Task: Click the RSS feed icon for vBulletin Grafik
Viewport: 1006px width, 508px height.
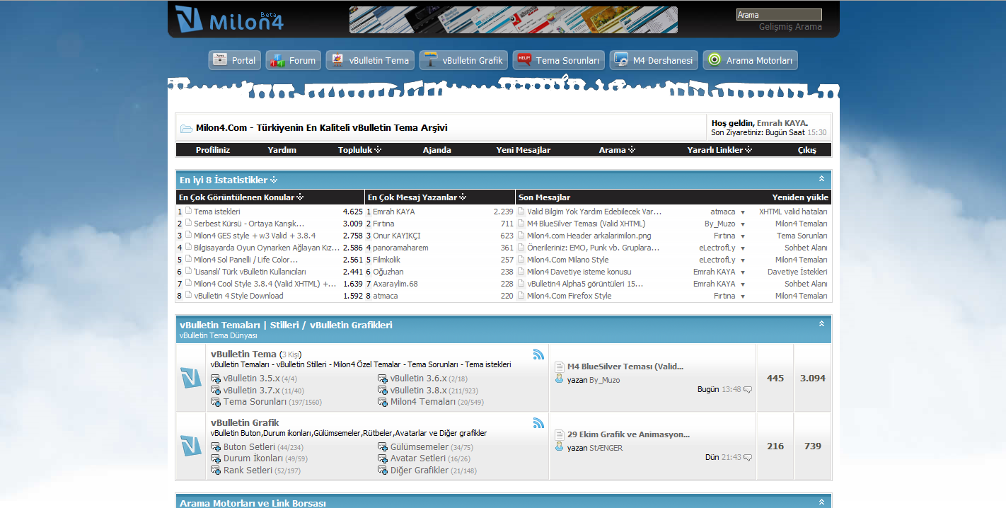Action: point(538,423)
